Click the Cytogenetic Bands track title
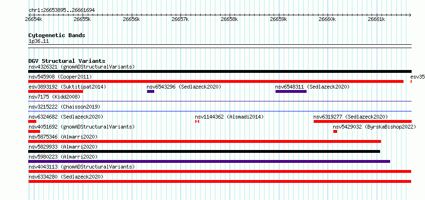The image size is (425, 200). (x=57, y=35)
